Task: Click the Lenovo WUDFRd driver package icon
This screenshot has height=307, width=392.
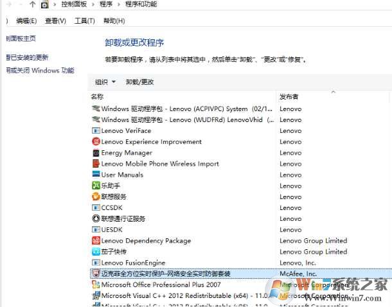Action: pyautogui.click(x=96, y=119)
